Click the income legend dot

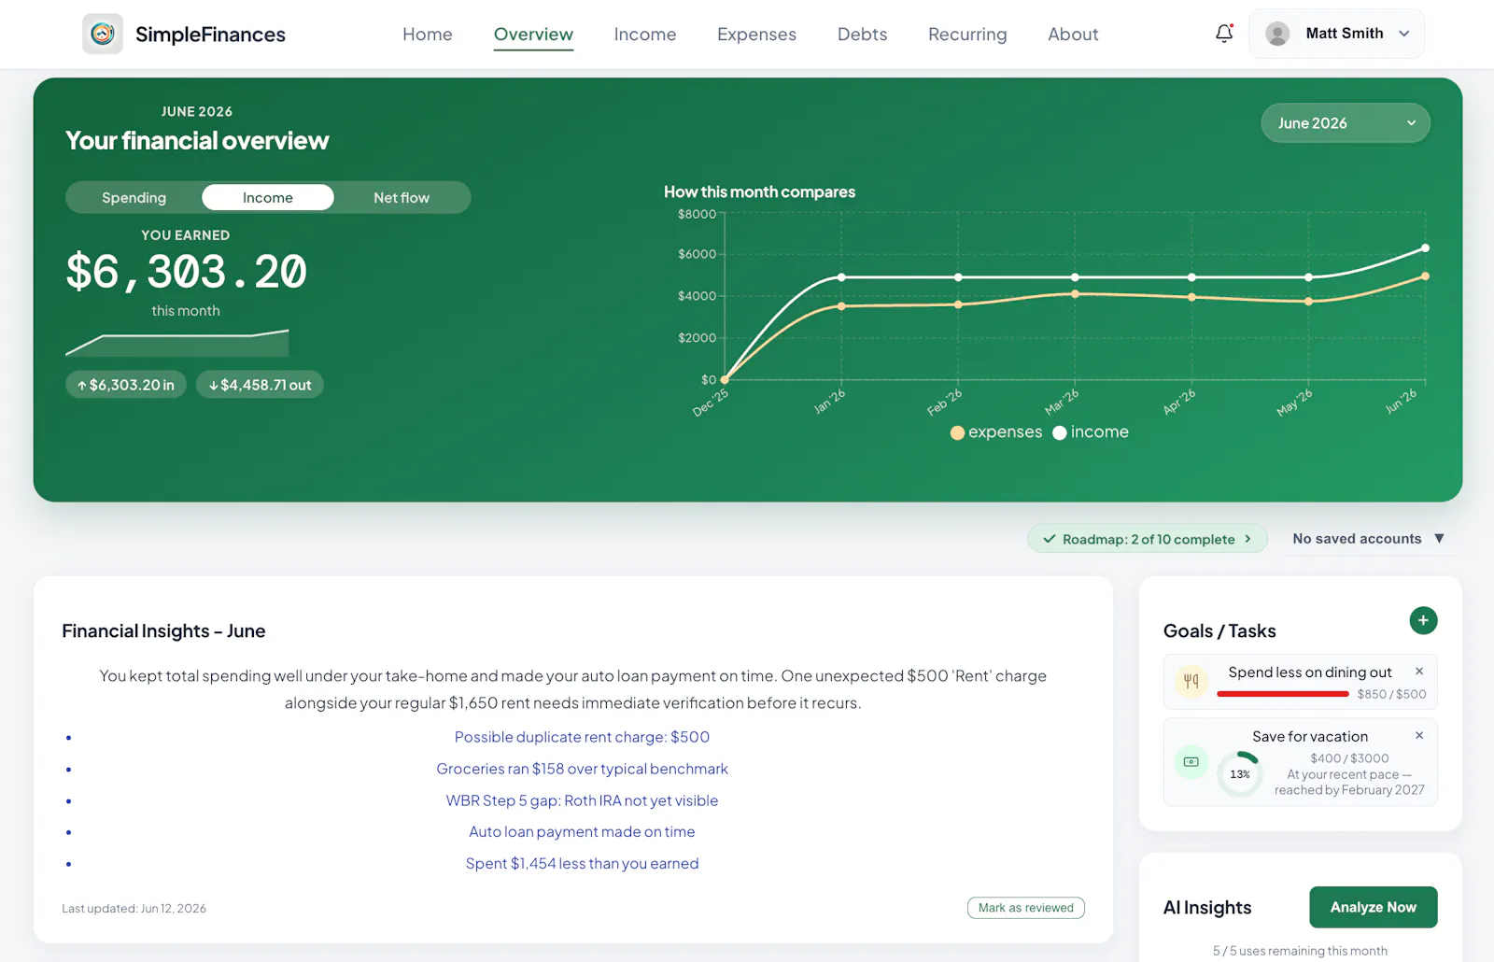(1060, 432)
